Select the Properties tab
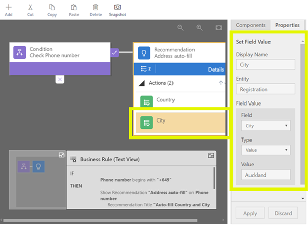This screenshot has width=308, height=225. [287, 25]
